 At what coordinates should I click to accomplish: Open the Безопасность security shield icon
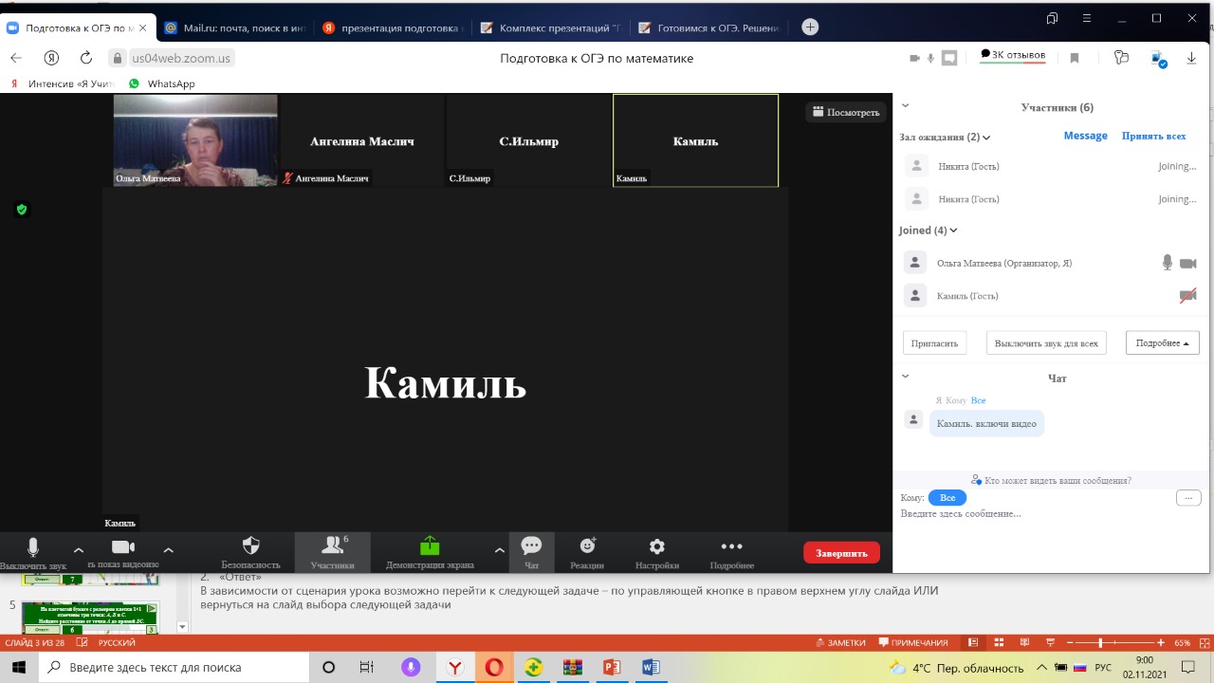tap(250, 546)
